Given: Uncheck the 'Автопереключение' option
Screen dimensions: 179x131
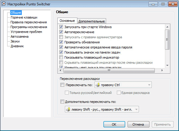Looking at the screenshot, I should click(x=61, y=32).
